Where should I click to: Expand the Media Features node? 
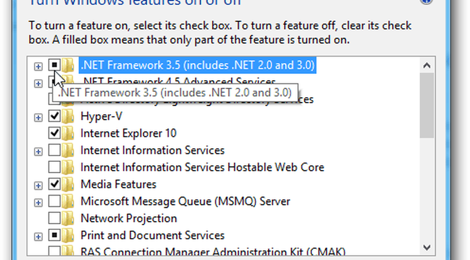click(x=38, y=186)
